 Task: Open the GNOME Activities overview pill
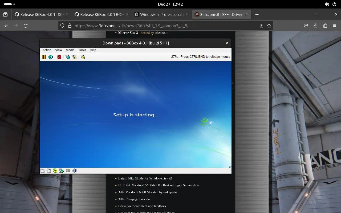click(9, 4)
